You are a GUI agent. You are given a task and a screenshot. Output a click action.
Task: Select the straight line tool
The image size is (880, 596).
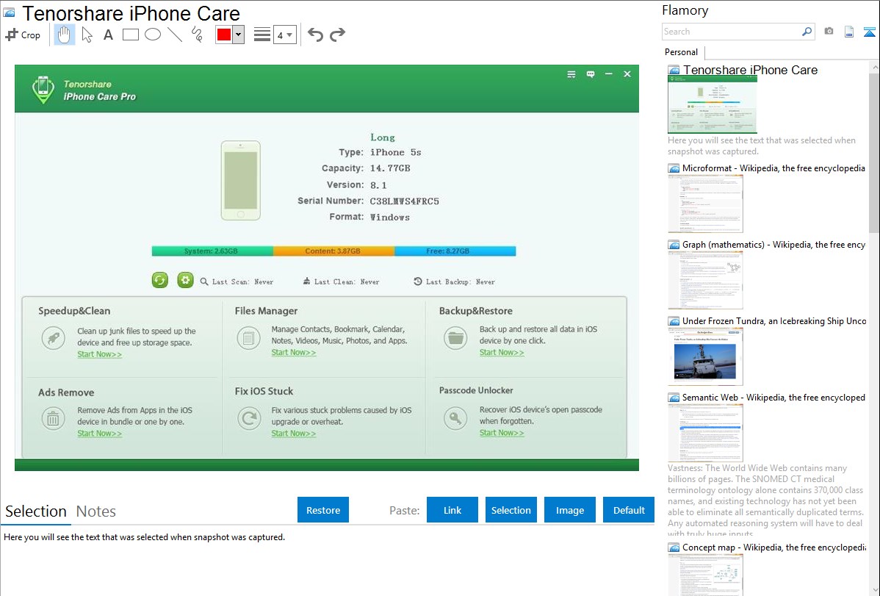[x=175, y=35]
